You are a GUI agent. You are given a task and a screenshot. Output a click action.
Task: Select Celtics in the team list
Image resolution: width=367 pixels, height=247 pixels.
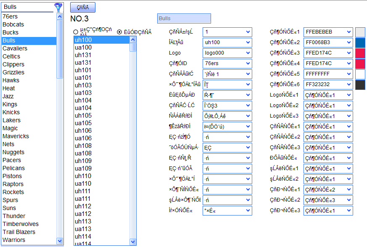29,56
